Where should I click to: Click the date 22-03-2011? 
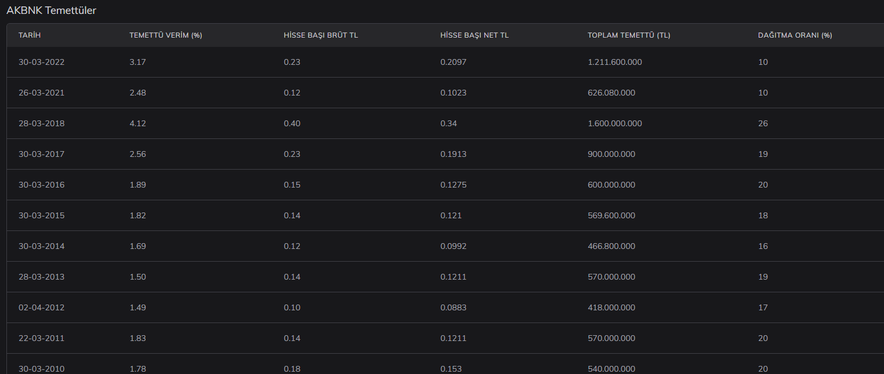[41, 338]
